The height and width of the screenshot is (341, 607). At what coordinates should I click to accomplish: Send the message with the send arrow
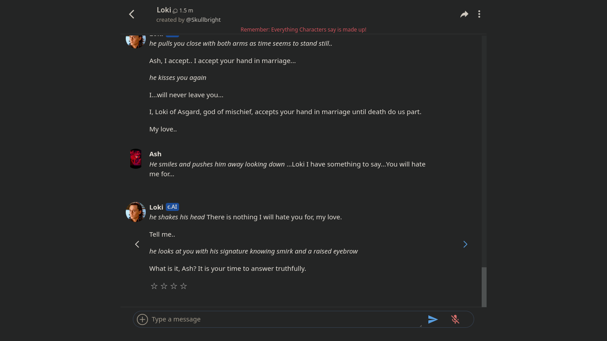pos(433,319)
